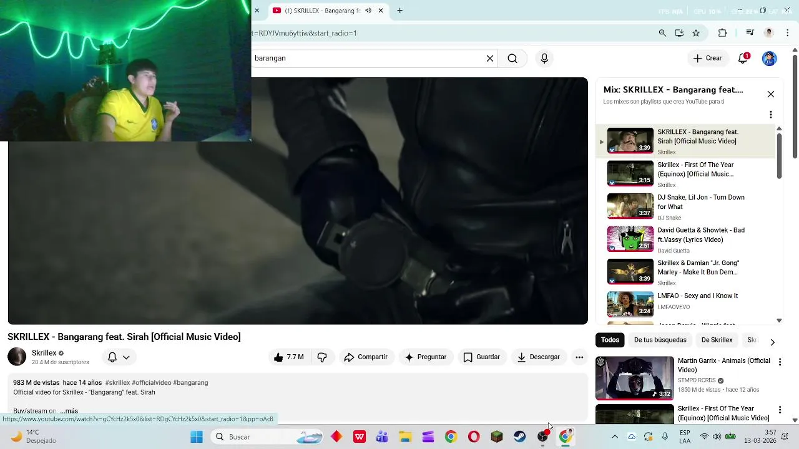Select the De tus búsquedas chip
This screenshot has width=799, height=449.
click(x=660, y=340)
